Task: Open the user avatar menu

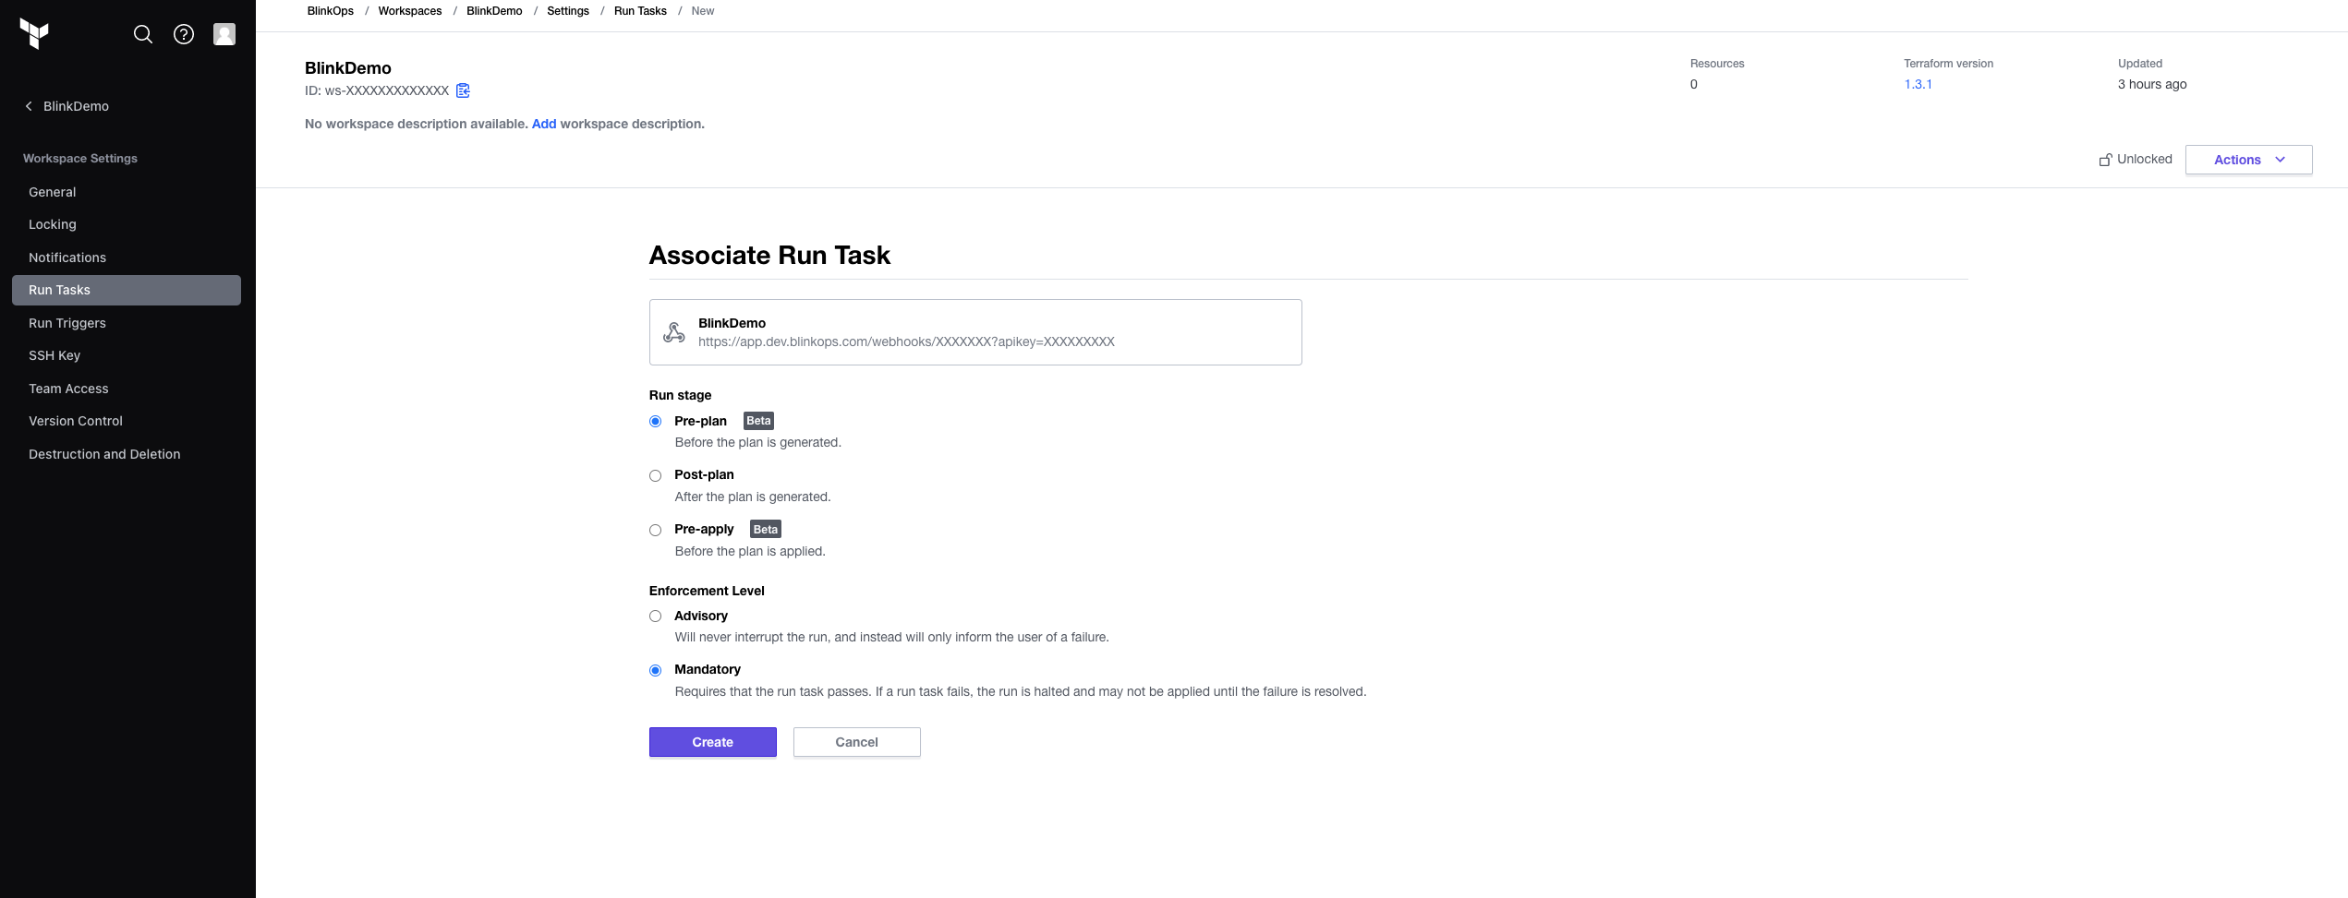Action: coord(224,34)
